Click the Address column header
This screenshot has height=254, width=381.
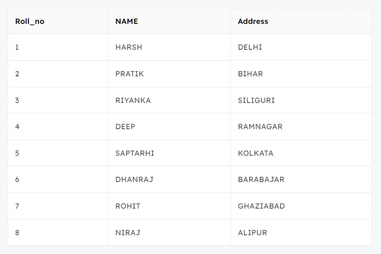253,21
